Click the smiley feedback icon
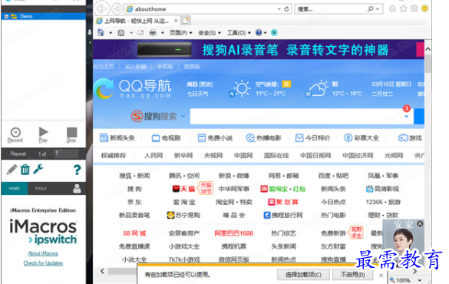This screenshot has height=284, width=449. 425,8
